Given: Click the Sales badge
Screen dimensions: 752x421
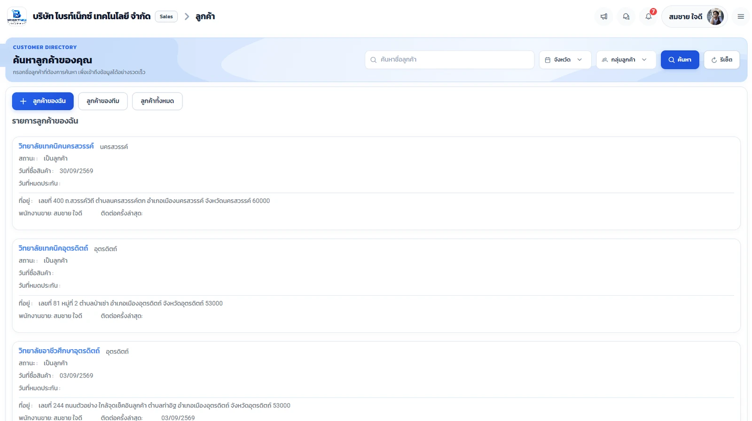Looking at the screenshot, I should pos(166,16).
